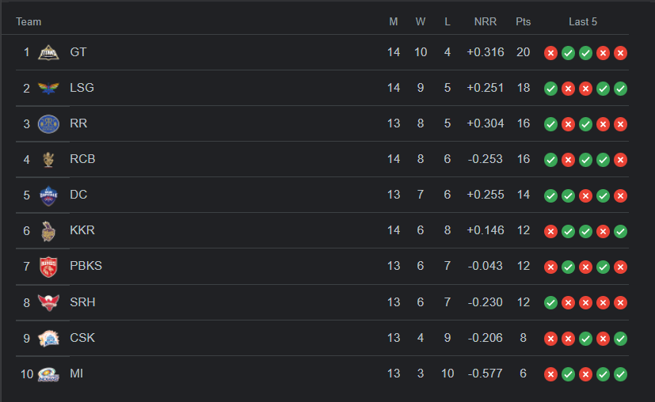Click the KKR team name

point(82,230)
